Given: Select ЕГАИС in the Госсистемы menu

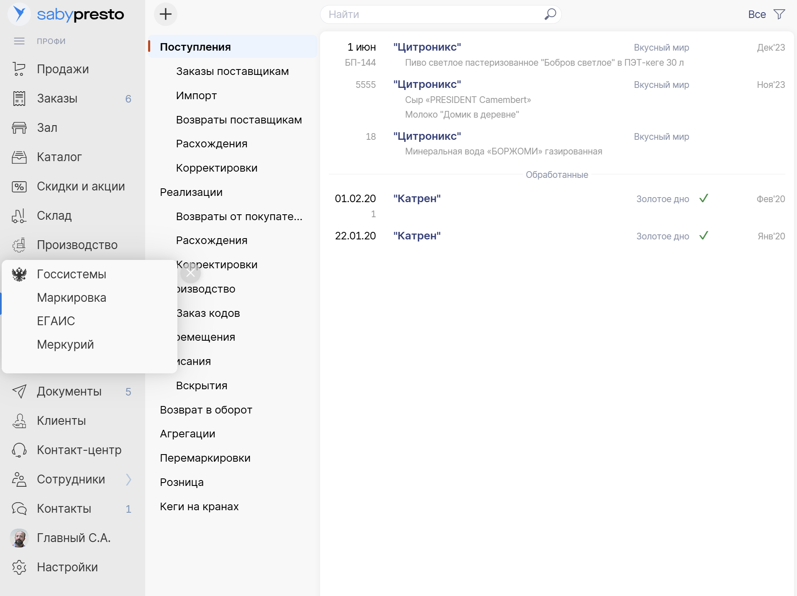Looking at the screenshot, I should (x=56, y=321).
